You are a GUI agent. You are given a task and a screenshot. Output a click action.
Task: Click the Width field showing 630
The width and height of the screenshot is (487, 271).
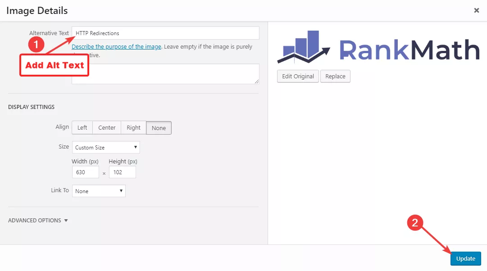pyautogui.click(x=86, y=172)
